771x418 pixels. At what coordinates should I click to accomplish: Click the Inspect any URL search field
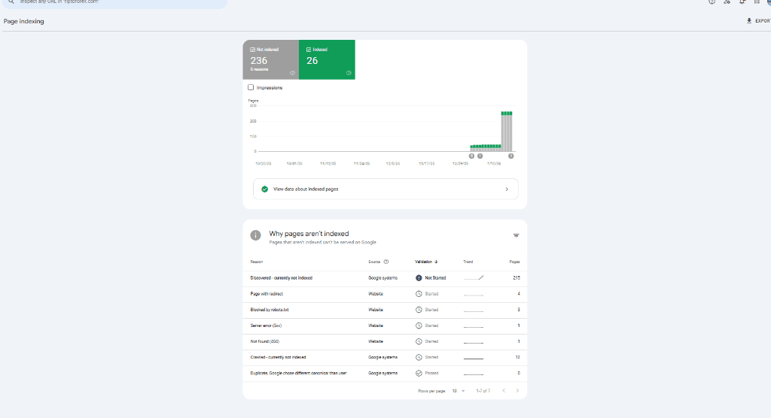pos(113,3)
